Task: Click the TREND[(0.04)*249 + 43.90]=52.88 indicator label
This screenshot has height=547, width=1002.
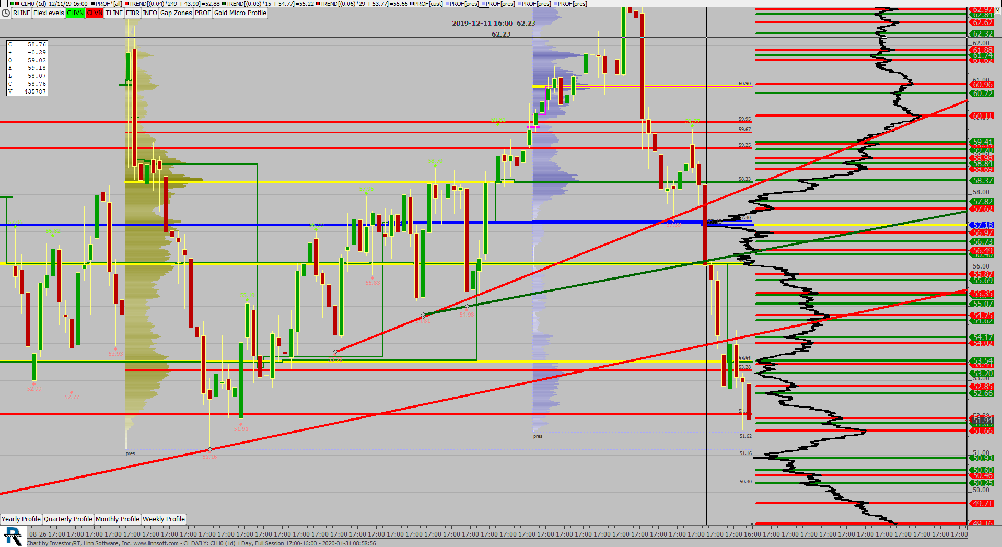Action: click(174, 4)
